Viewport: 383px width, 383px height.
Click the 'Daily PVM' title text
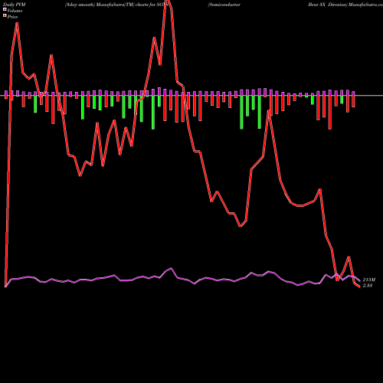pyautogui.click(x=15, y=5)
